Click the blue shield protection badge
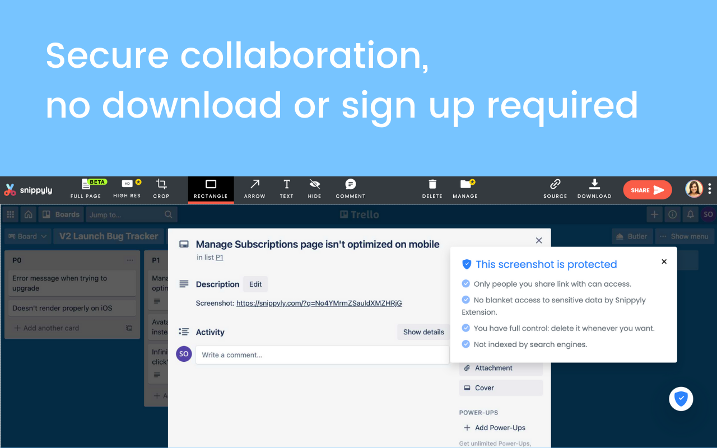 pos(681,399)
